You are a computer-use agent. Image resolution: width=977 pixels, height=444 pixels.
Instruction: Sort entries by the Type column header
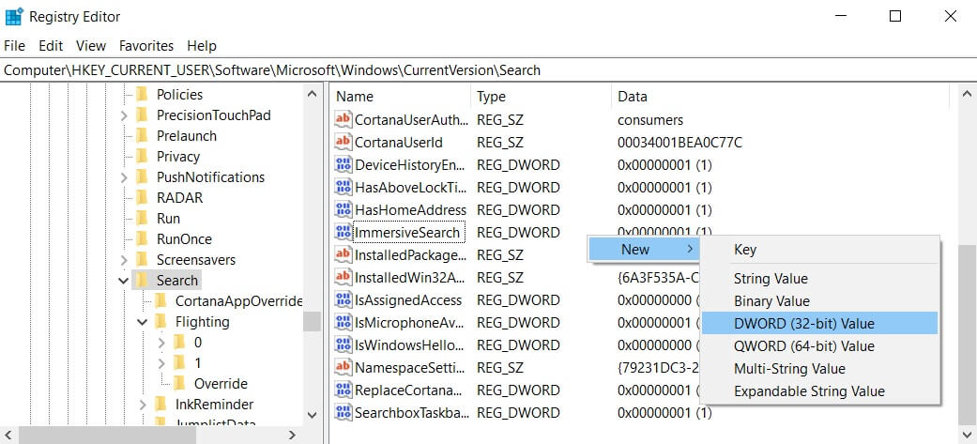(x=491, y=96)
